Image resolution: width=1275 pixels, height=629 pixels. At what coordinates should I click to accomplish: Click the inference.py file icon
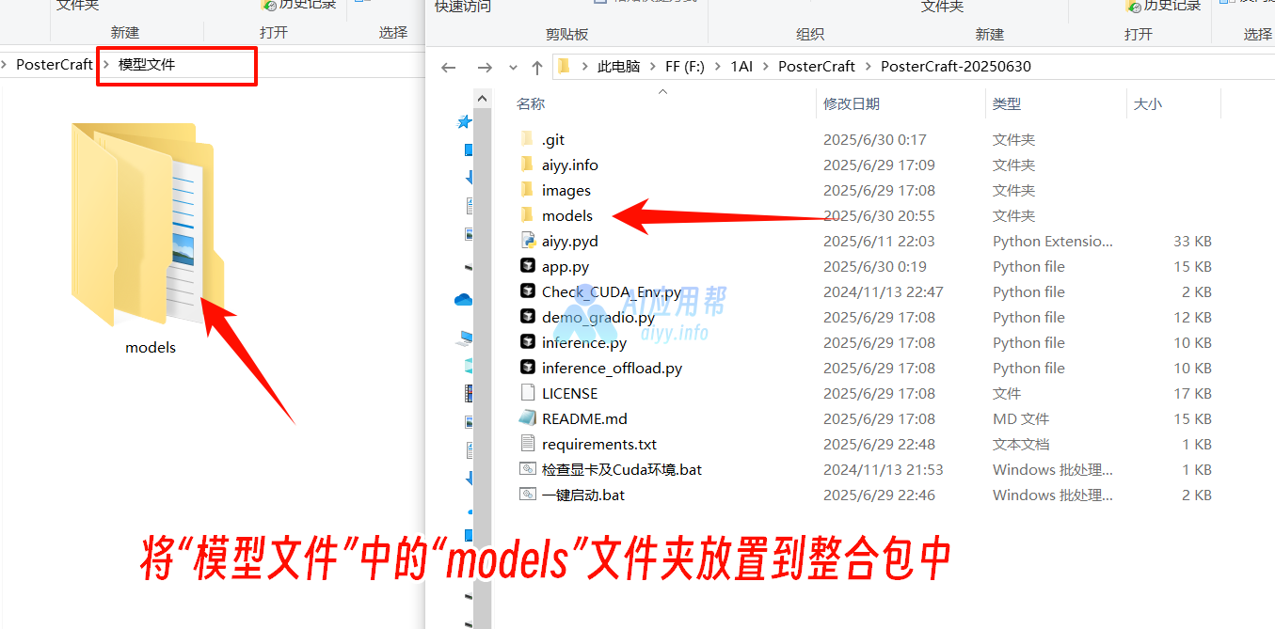[527, 342]
